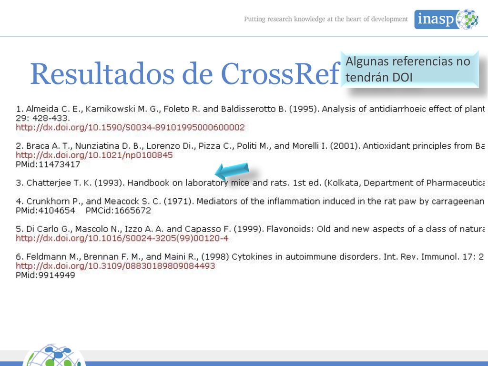Select reference 2 by Braca A. T.
The height and width of the screenshot is (366, 488).
coord(250,146)
